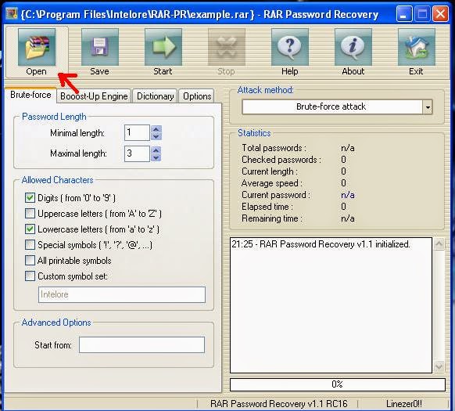This screenshot has height=411, width=455.
Task: Switch to the Brute-force tab
Action: (30, 95)
